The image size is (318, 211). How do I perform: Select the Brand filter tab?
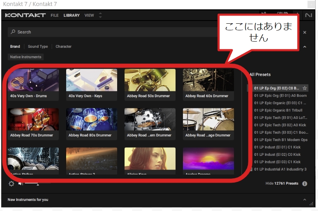[15, 47]
